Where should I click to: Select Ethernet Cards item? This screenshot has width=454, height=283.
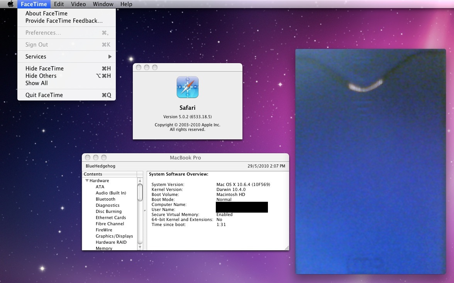tap(110, 218)
